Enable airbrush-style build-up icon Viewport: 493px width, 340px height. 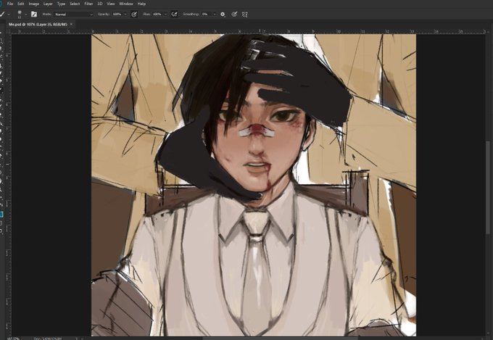click(x=174, y=14)
